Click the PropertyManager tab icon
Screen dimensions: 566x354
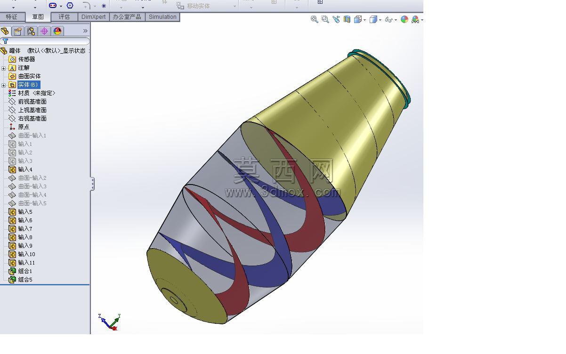(18, 31)
